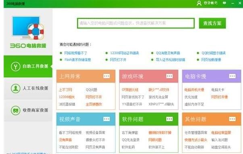
Task: Pick 网页打开慢 in 电脑卡慢 card
Action: click(x=220, y=97)
